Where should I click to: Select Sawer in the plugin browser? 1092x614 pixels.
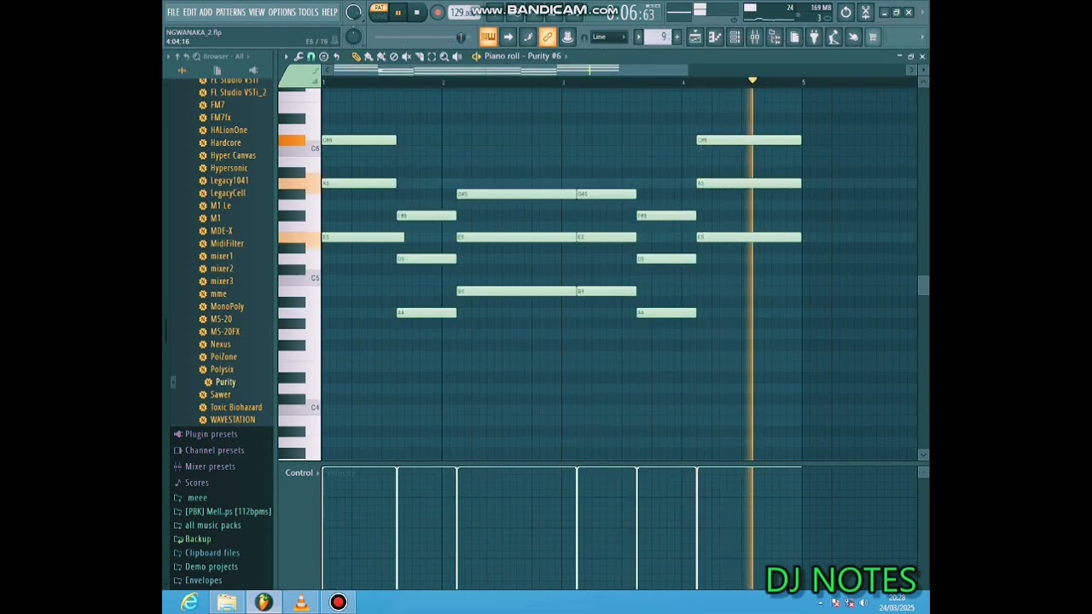click(x=220, y=395)
